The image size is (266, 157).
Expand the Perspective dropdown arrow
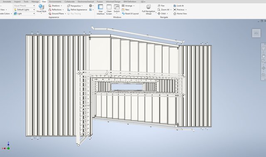(82, 6)
